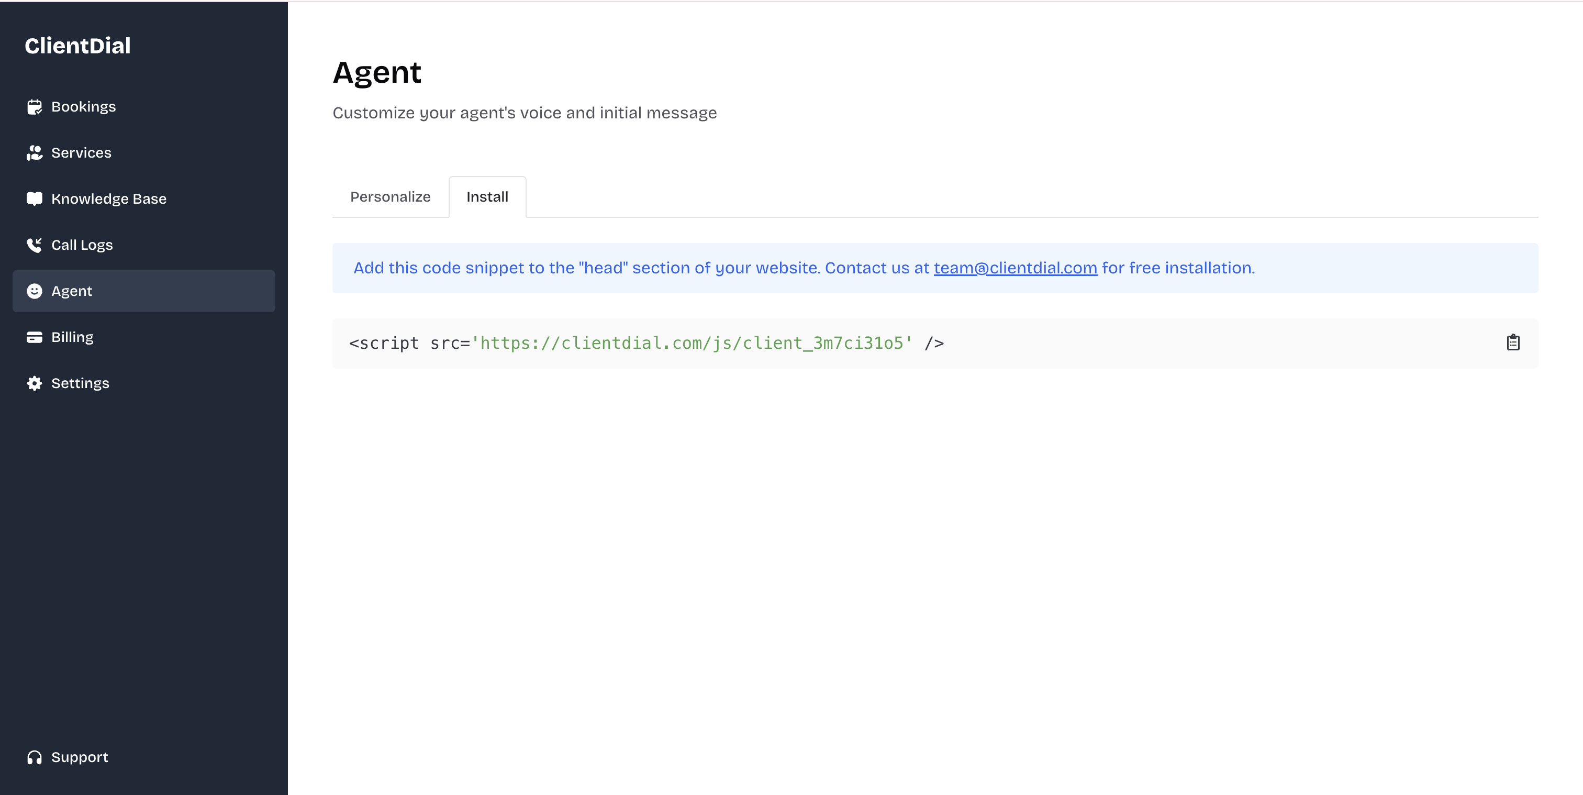Click the Settings gear icon
Viewport: 1583px width, 795px height.
pyautogui.click(x=35, y=383)
